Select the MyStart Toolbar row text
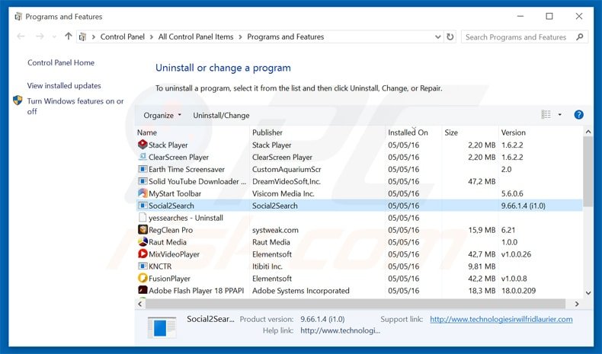The width and height of the screenshot is (602, 354). [x=175, y=193]
